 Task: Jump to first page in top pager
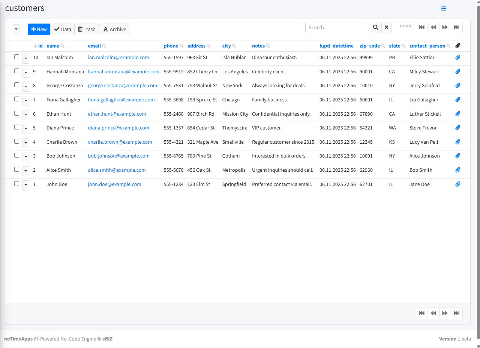[x=422, y=27]
